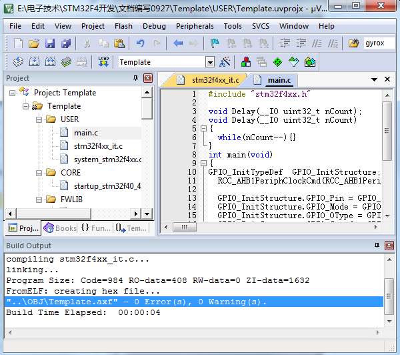Open the Peripherals menu
Screen dimensions: 400x355
[195, 26]
